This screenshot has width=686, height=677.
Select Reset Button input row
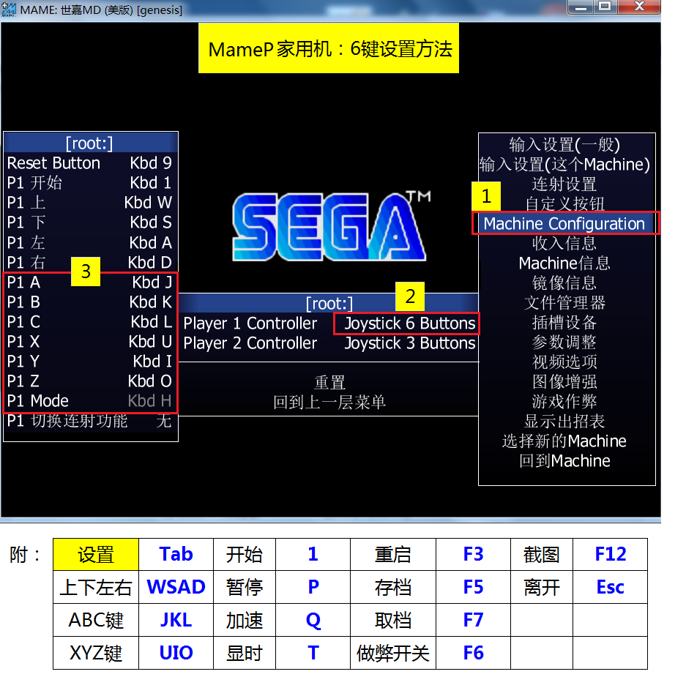coord(90,163)
